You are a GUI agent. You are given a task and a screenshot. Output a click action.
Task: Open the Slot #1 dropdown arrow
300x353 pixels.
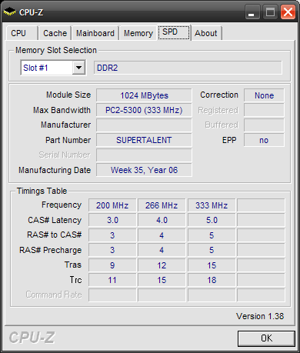coord(78,68)
